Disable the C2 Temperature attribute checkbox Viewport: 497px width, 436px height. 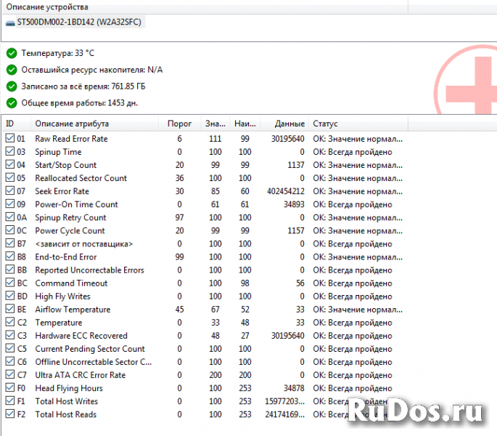coord(9,323)
